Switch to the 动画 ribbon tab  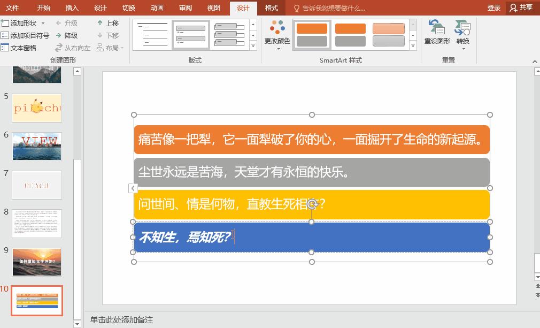[x=157, y=7]
